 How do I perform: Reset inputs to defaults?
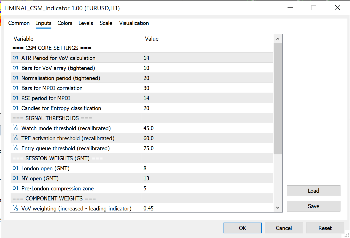[x=325, y=228]
